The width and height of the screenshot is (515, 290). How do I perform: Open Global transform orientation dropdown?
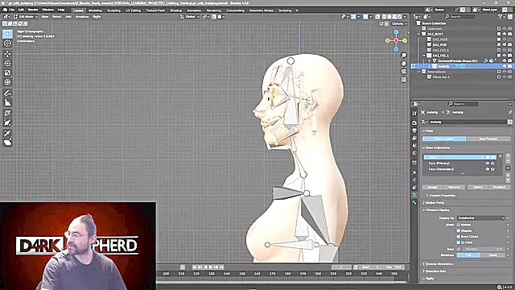click(x=190, y=17)
